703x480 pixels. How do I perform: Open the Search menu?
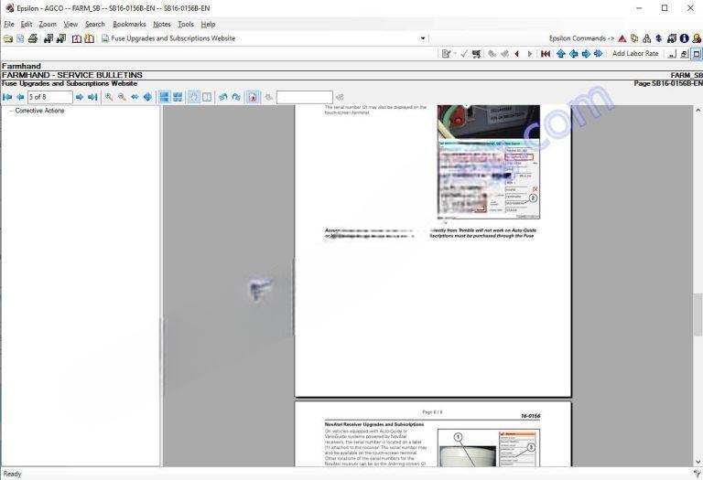[95, 24]
